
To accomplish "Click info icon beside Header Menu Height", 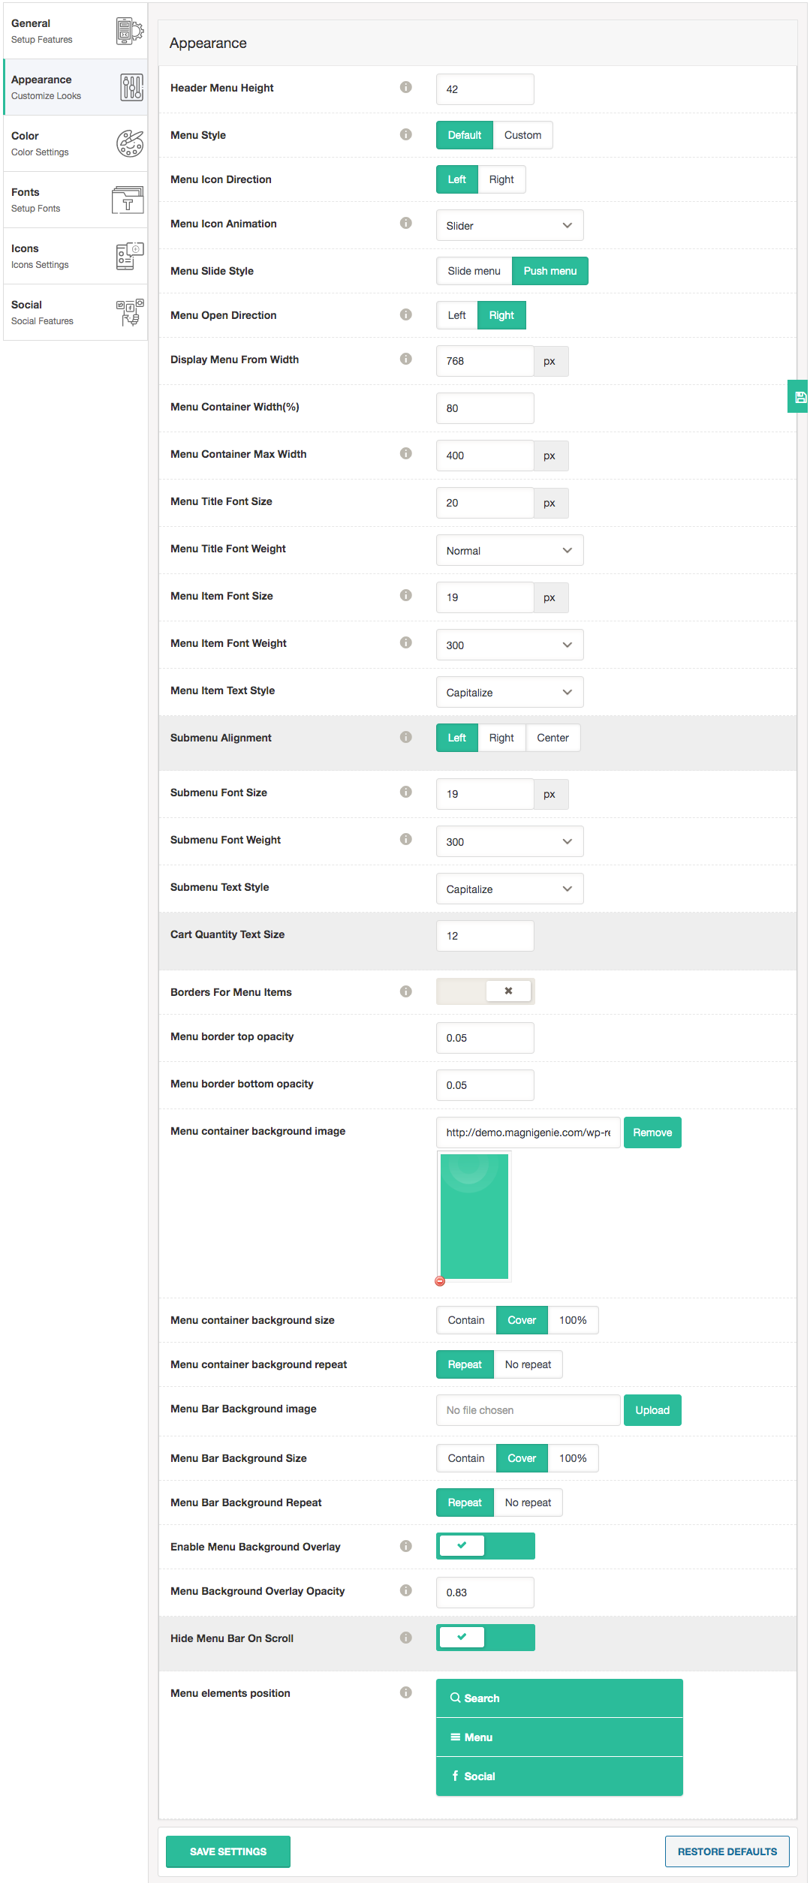I will click(406, 87).
